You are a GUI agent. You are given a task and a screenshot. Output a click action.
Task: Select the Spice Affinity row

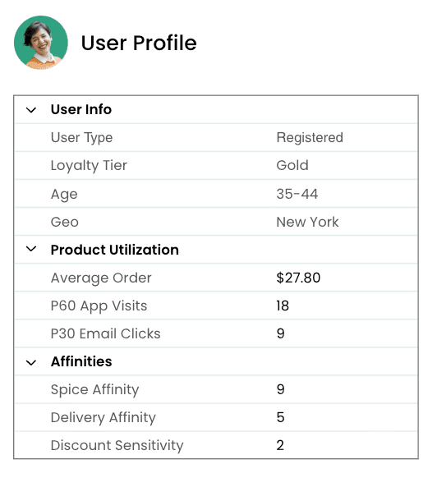pyautogui.click(x=216, y=389)
